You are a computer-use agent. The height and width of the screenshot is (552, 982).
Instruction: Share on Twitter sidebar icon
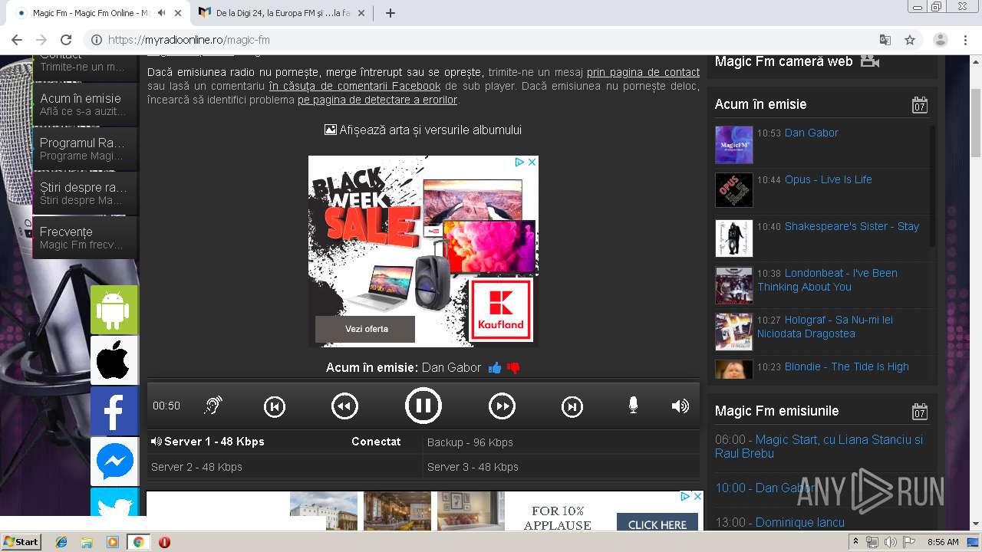coord(114,502)
